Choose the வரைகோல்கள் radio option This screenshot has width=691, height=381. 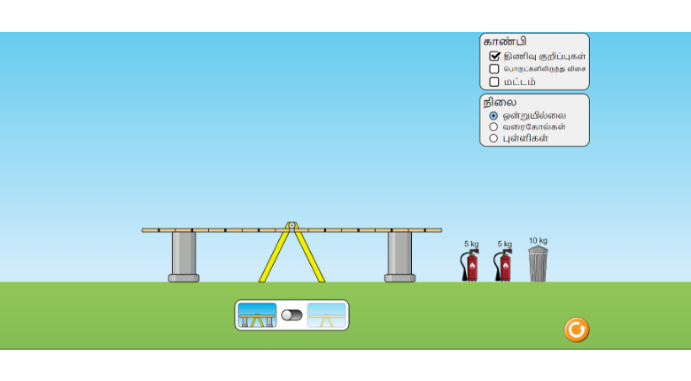(x=493, y=127)
